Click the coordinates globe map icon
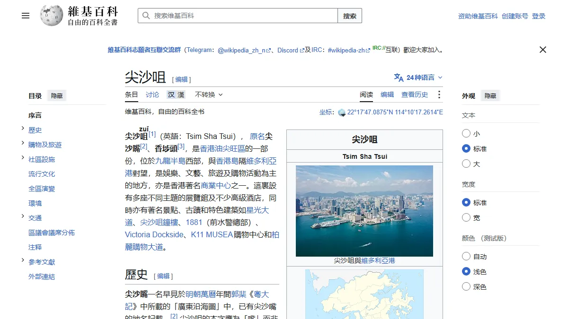 342,112
